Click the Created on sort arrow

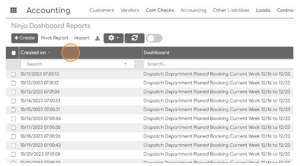pyautogui.click(x=49, y=53)
